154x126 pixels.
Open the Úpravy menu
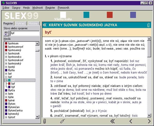click(16, 8)
